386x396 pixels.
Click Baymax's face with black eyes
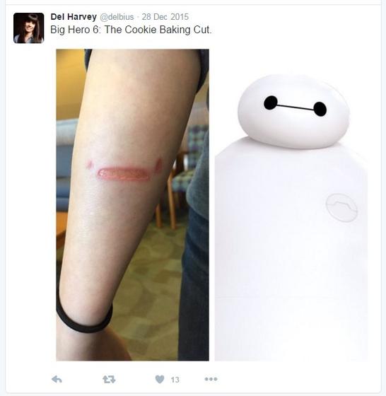click(294, 111)
